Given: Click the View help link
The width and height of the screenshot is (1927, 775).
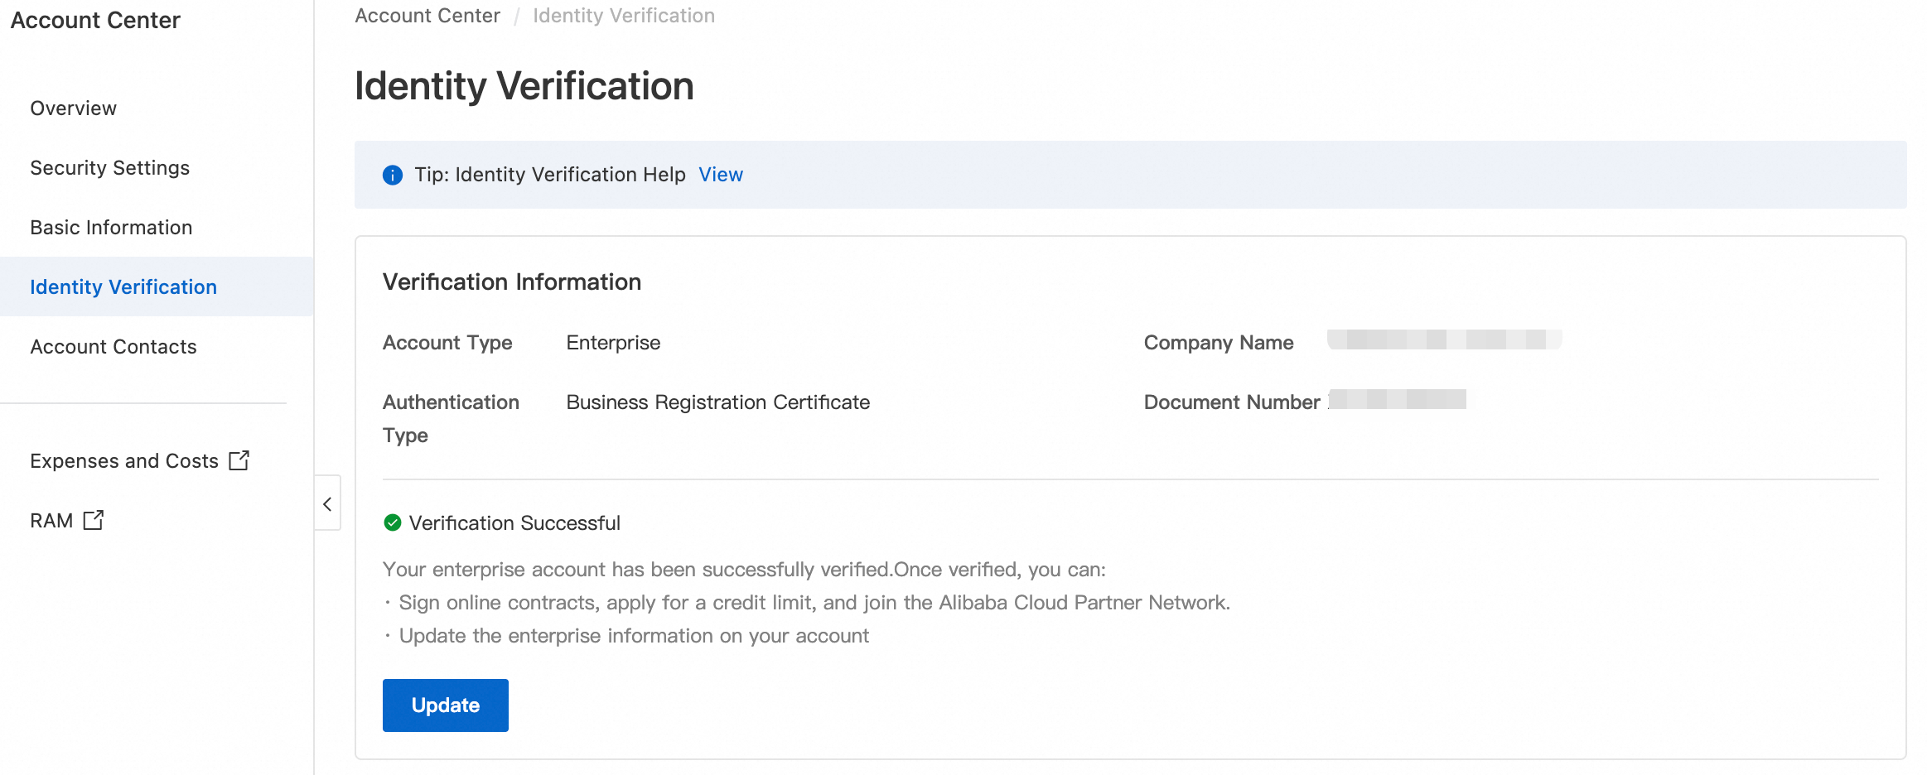Looking at the screenshot, I should [x=721, y=175].
